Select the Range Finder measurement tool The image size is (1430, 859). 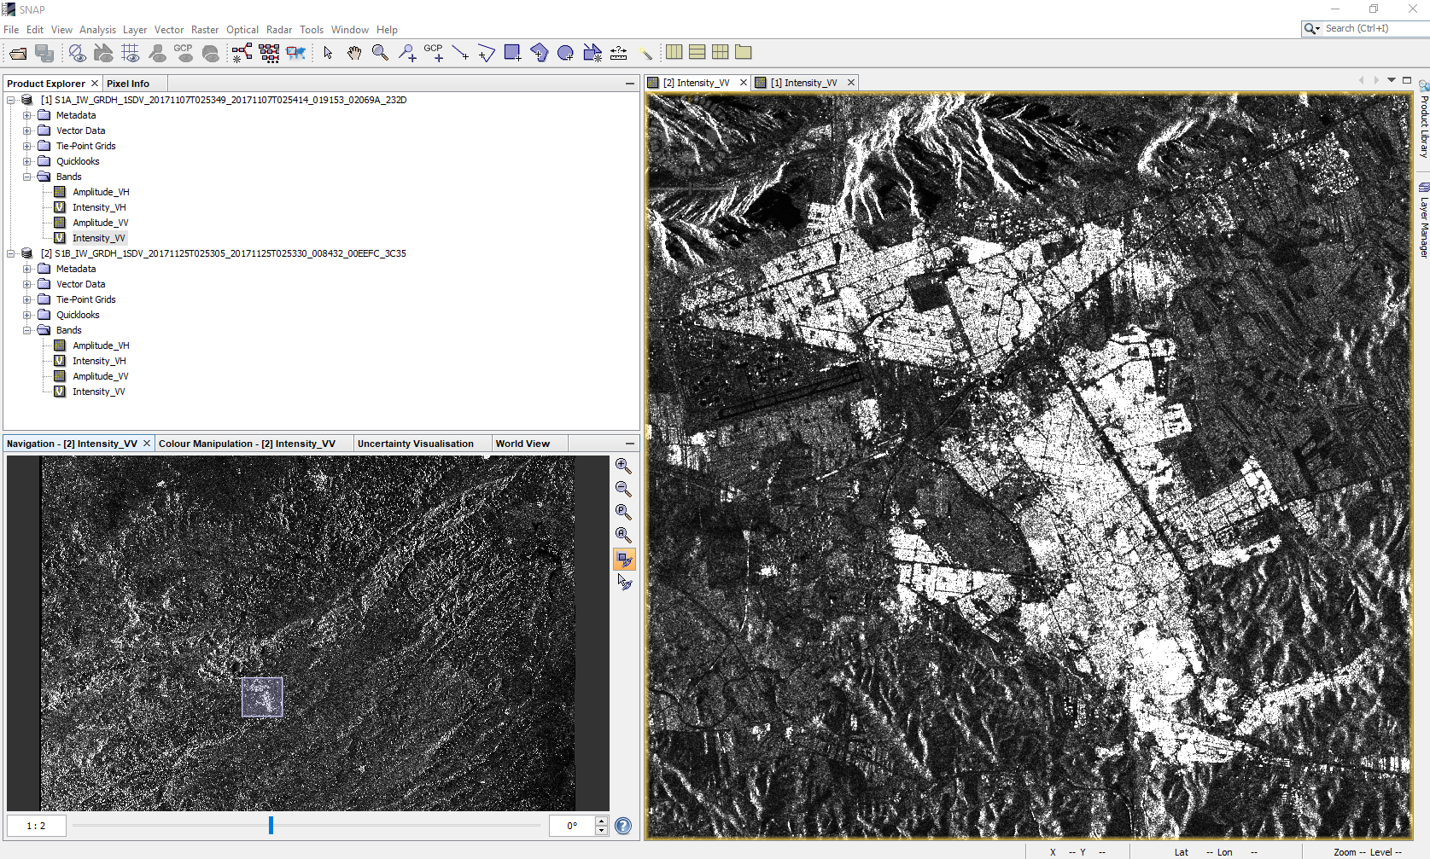pos(618,52)
